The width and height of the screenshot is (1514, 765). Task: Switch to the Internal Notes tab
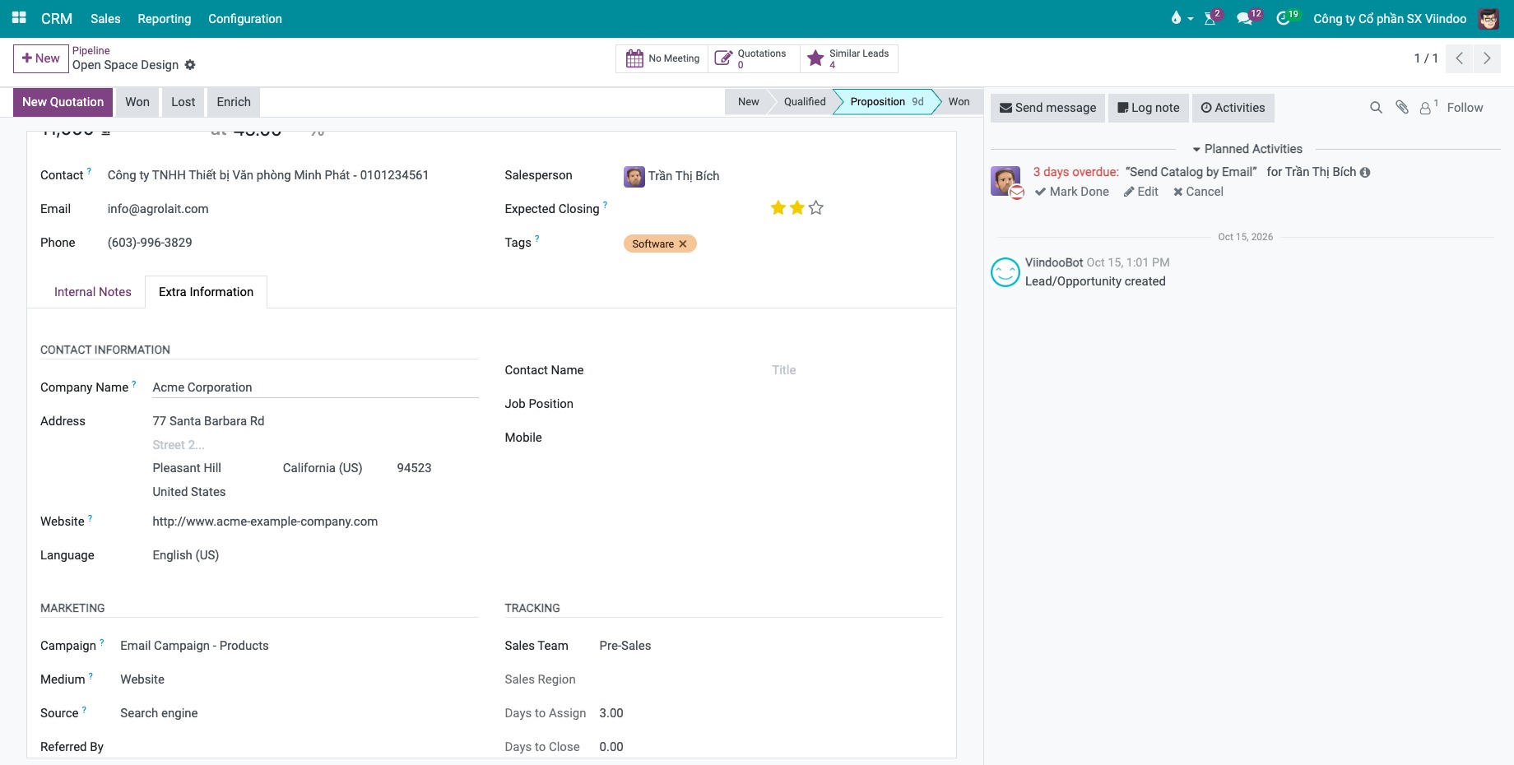coord(93,292)
